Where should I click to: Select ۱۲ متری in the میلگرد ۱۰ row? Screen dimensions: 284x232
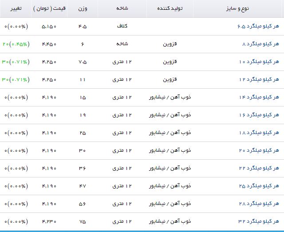(122, 62)
